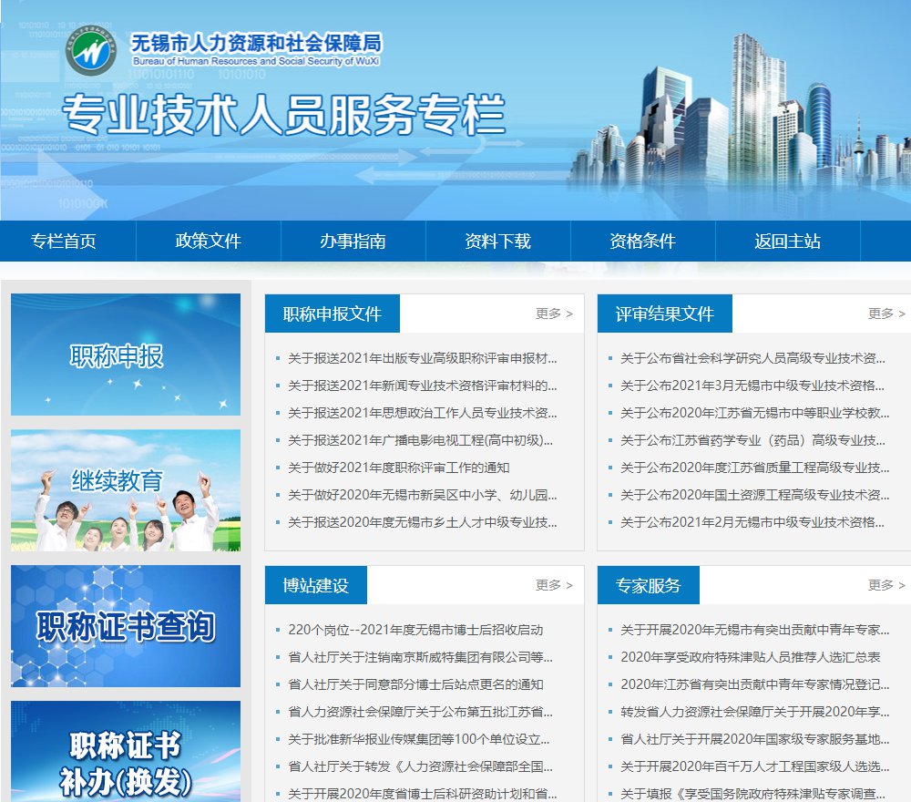The height and width of the screenshot is (802, 911).
Task: Select the 评审结果文件 section tab
Action: click(665, 314)
